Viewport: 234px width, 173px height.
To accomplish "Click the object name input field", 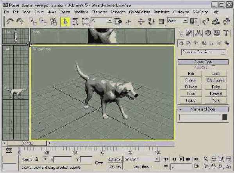I will [x=200, y=117].
